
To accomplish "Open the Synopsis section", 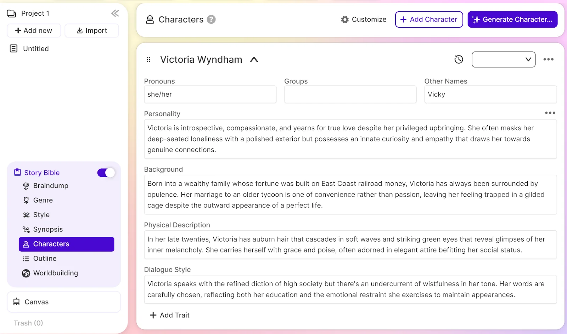I will pyautogui.click(x=48, y=229).
